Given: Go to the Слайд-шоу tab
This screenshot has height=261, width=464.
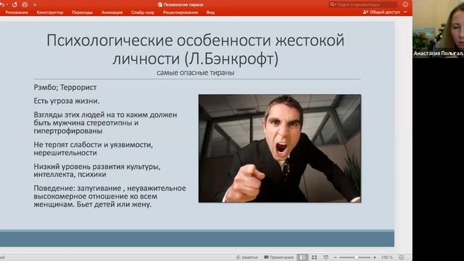Looking at the screenshot, I should click(143, 12).
